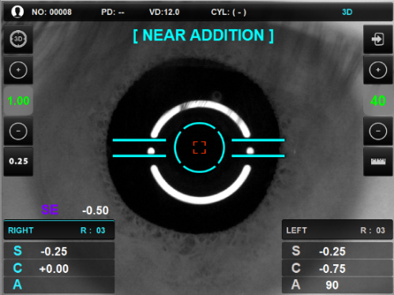Screen dimensions: 394x295
Task: Click right eye S value -0.25
Action: pos(54,252)
